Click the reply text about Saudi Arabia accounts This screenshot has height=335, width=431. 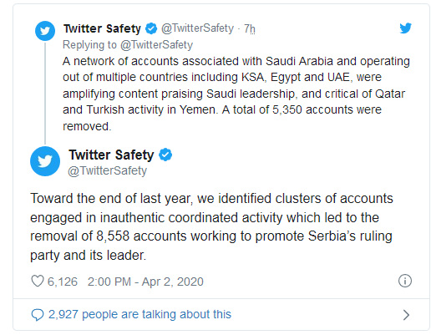236,94
